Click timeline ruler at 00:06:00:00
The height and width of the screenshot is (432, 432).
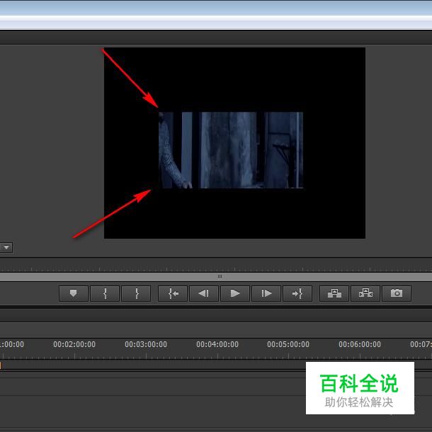pyautogui.click(x=360, y=344)
